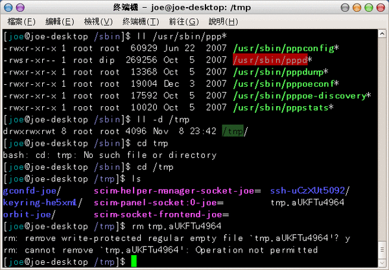Click the -rwsr-xr-- permissions of pppd

coord(29,60)
